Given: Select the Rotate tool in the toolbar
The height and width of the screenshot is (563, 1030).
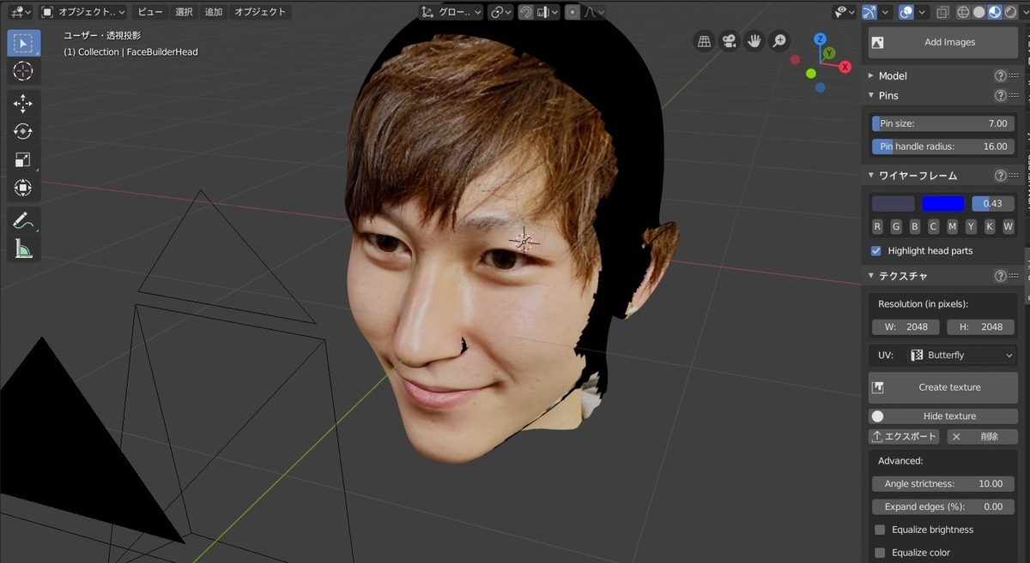Looking at the screenshot, I should pos(24,130).
